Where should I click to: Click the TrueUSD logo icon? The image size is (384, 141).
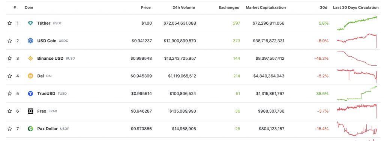coord(30,94)
